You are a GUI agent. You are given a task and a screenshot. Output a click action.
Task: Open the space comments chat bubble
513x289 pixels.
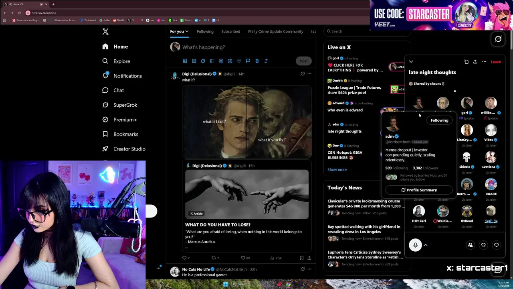496,245
